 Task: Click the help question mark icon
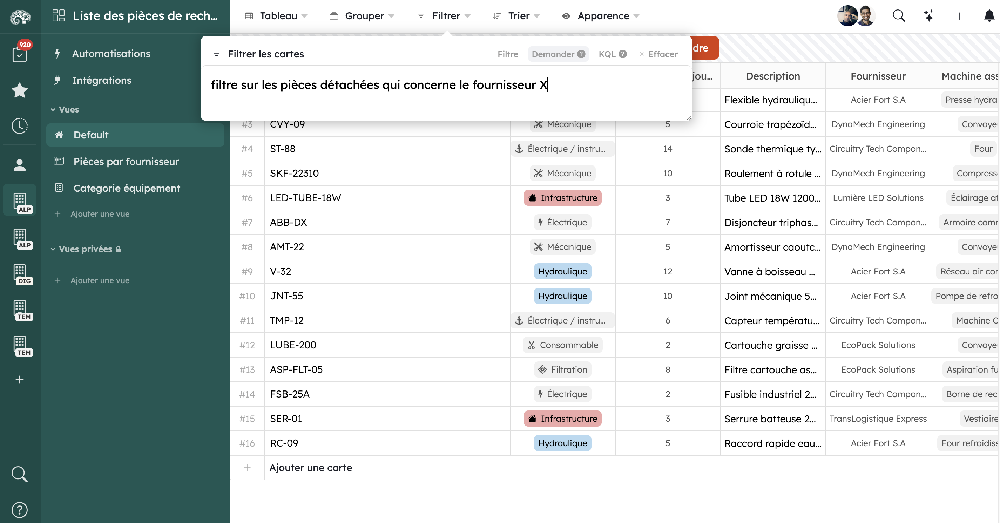coord(19,510)
